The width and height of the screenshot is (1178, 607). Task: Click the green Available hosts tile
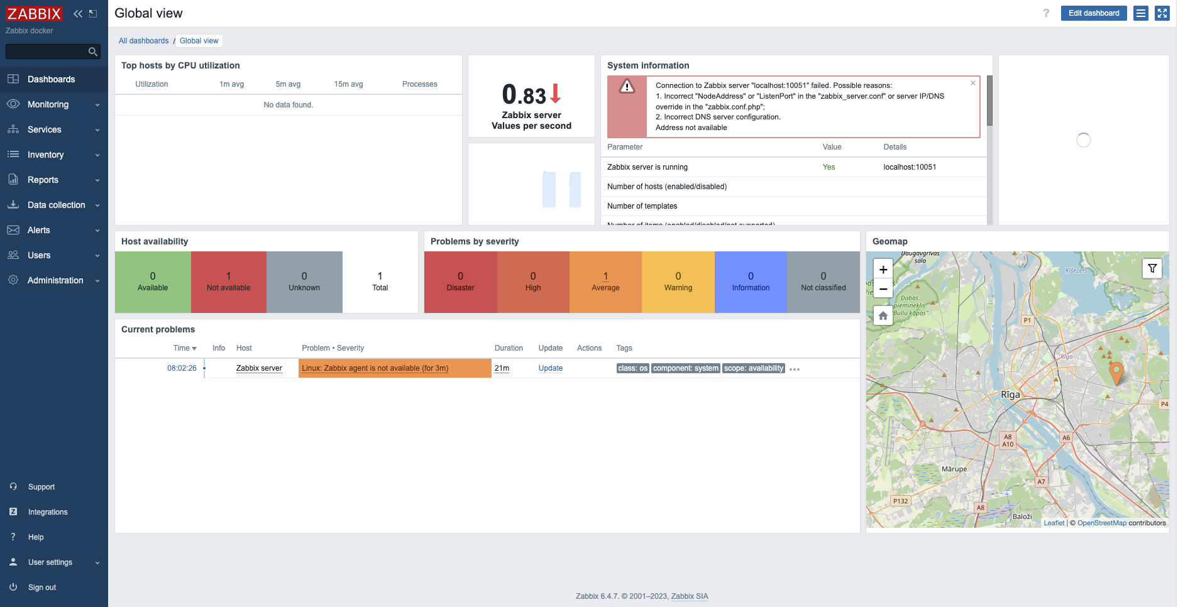(153, 282)
